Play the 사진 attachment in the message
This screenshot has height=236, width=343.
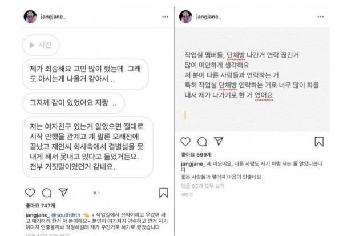[41, 45]
